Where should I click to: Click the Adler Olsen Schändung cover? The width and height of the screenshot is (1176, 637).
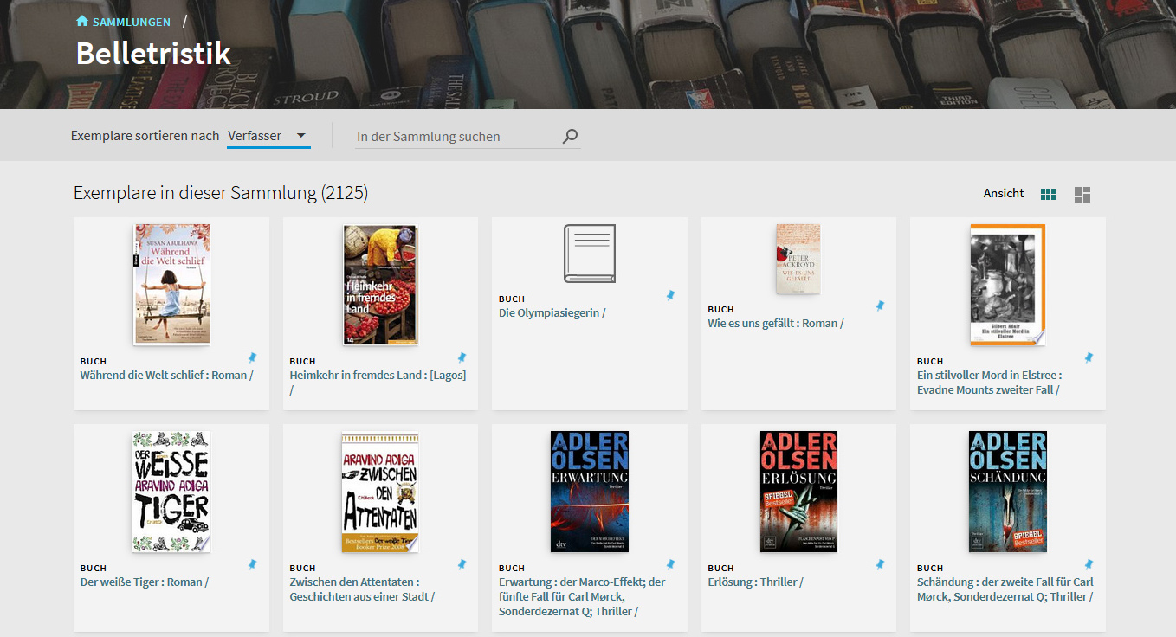click(1008, 492)
